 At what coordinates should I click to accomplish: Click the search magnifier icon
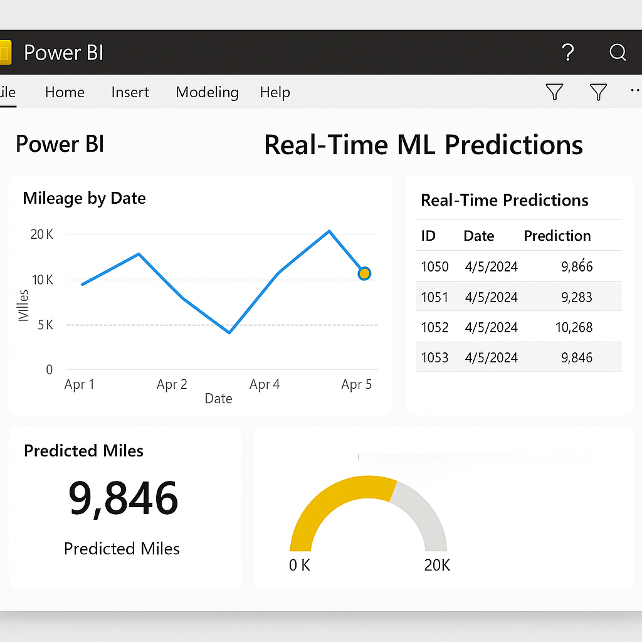(x=618, y=53)
